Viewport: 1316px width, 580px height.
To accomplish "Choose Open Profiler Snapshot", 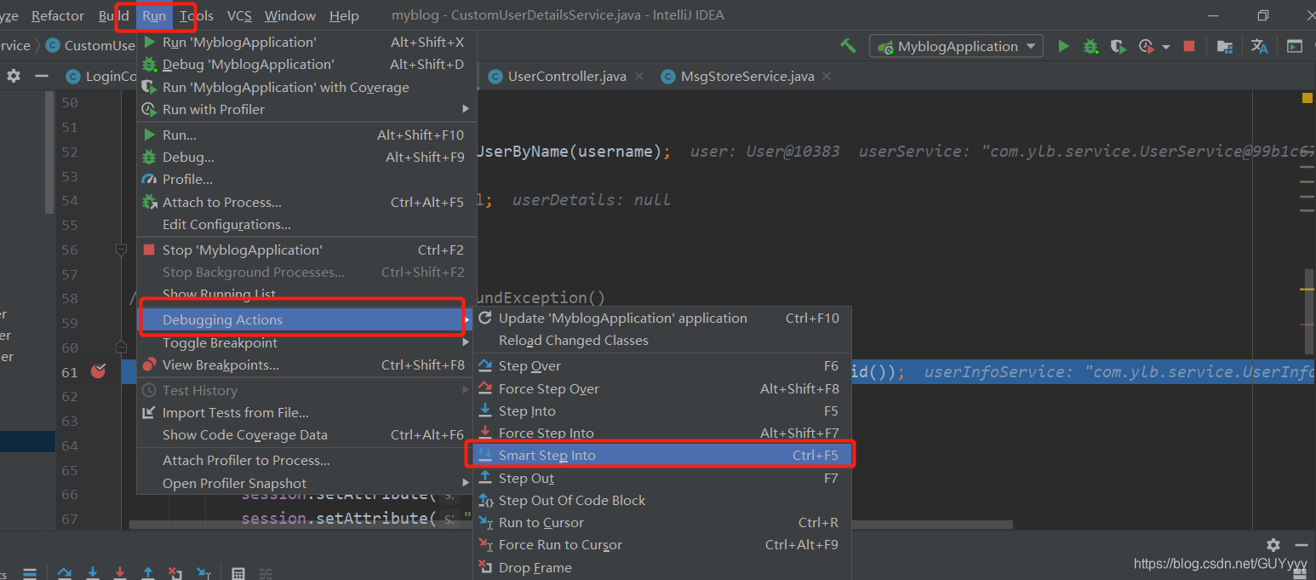I will [306, 483].
